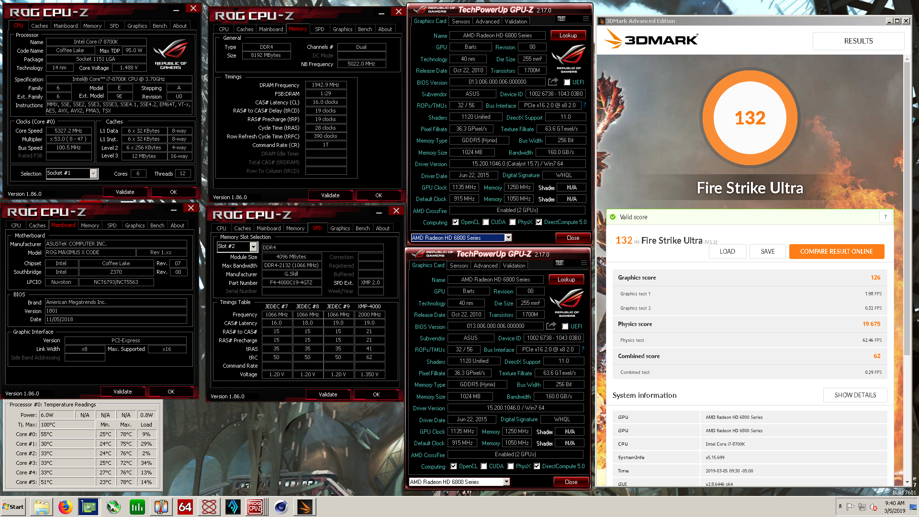Click the SAVE button in 3DMark
Image resolution: width=919 pixels, height=517 pixels.
768,251
